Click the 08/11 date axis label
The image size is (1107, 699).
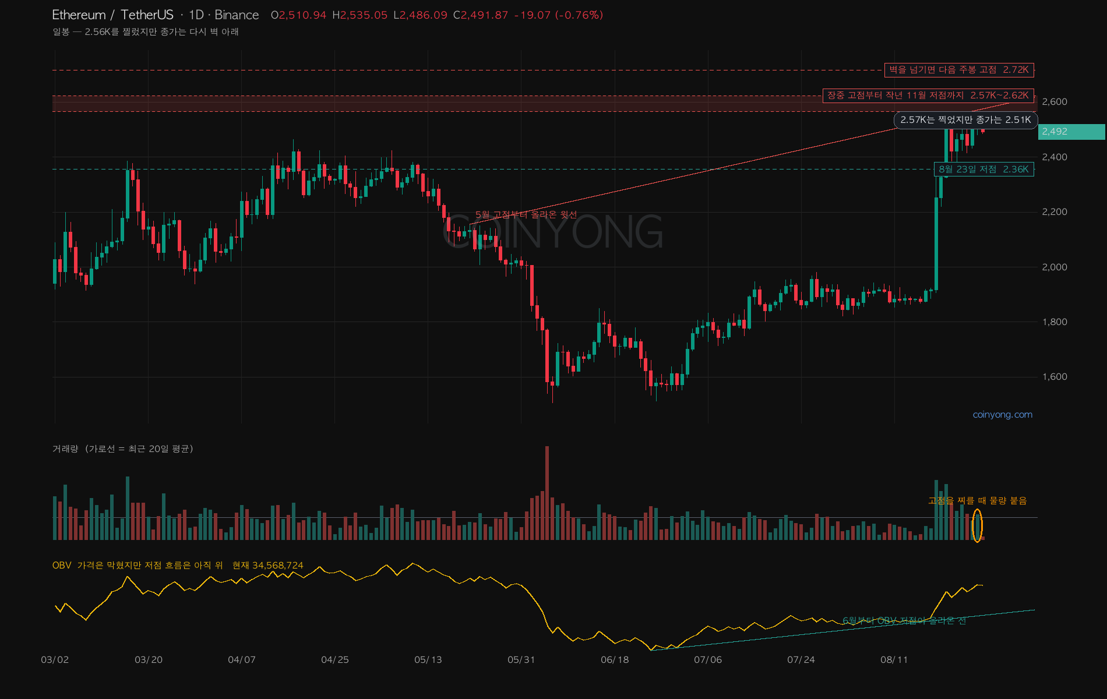(894, 660)
